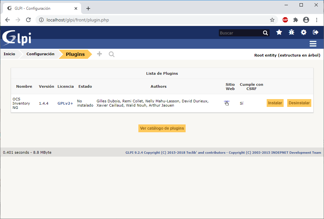
Task: Open preferences gear icon in GLPI header
Action: tap(303, 32)
